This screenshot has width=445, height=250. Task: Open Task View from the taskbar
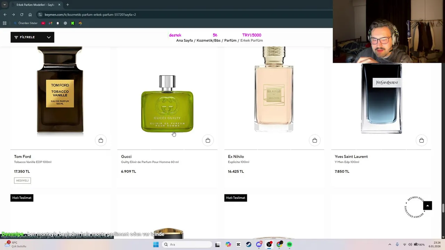pyautogui.click(x=217, y=244)
